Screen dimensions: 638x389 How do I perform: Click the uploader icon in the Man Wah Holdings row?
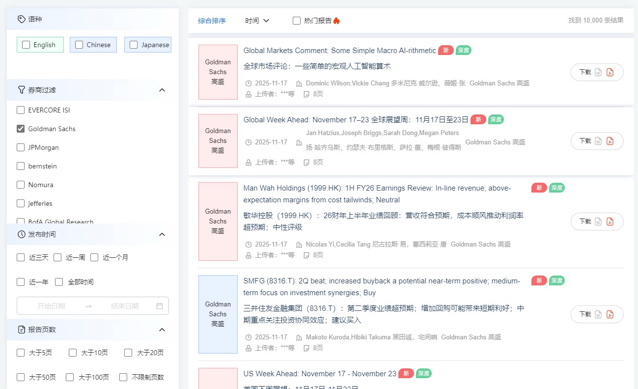coord(249,255)
